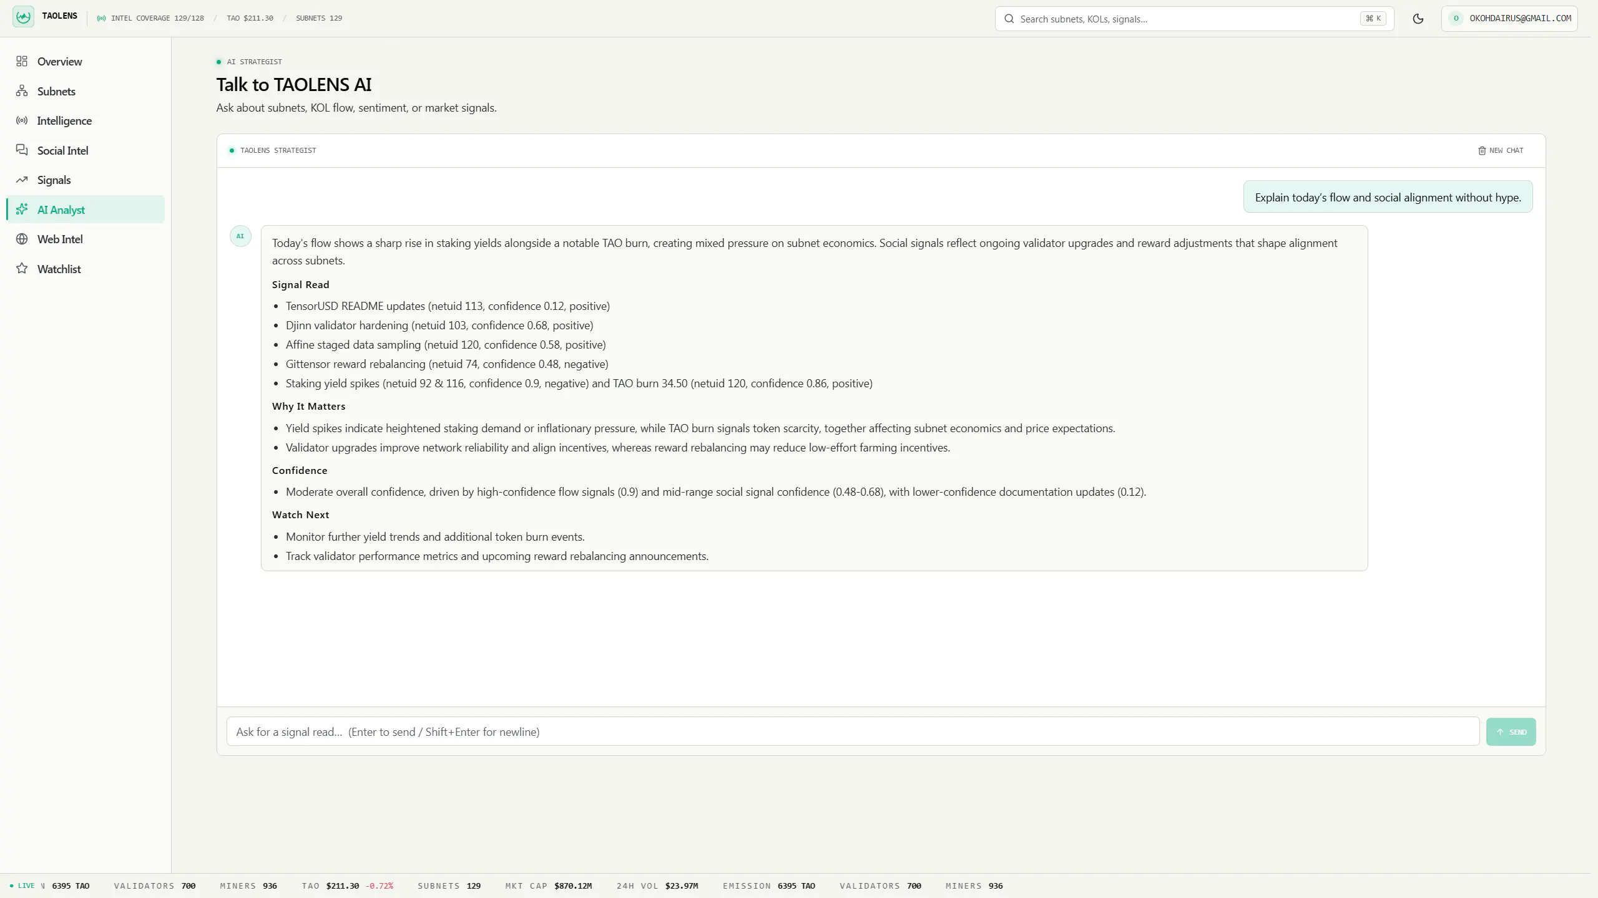Image resolution: width=1598 pixels, height=898 pixels.
Task: Click the SUBNETS 129 header stat
Action: coord(319,18)
